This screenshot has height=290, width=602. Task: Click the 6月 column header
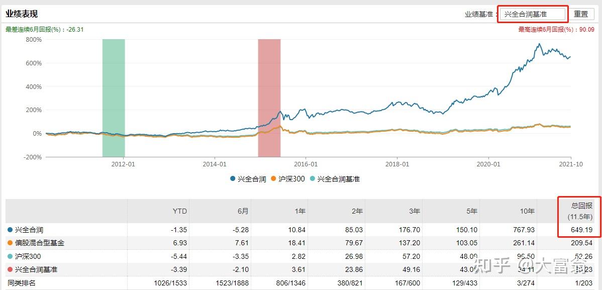click(x=242, y=211)
